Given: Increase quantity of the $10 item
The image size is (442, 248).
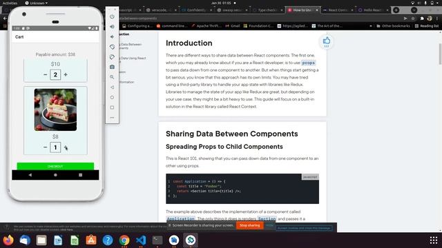Looking at the screenshot, I should click(66, 75).
